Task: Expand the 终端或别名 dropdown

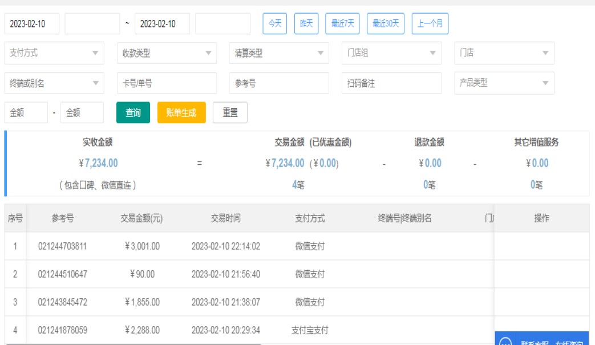Action: [54, 83]
